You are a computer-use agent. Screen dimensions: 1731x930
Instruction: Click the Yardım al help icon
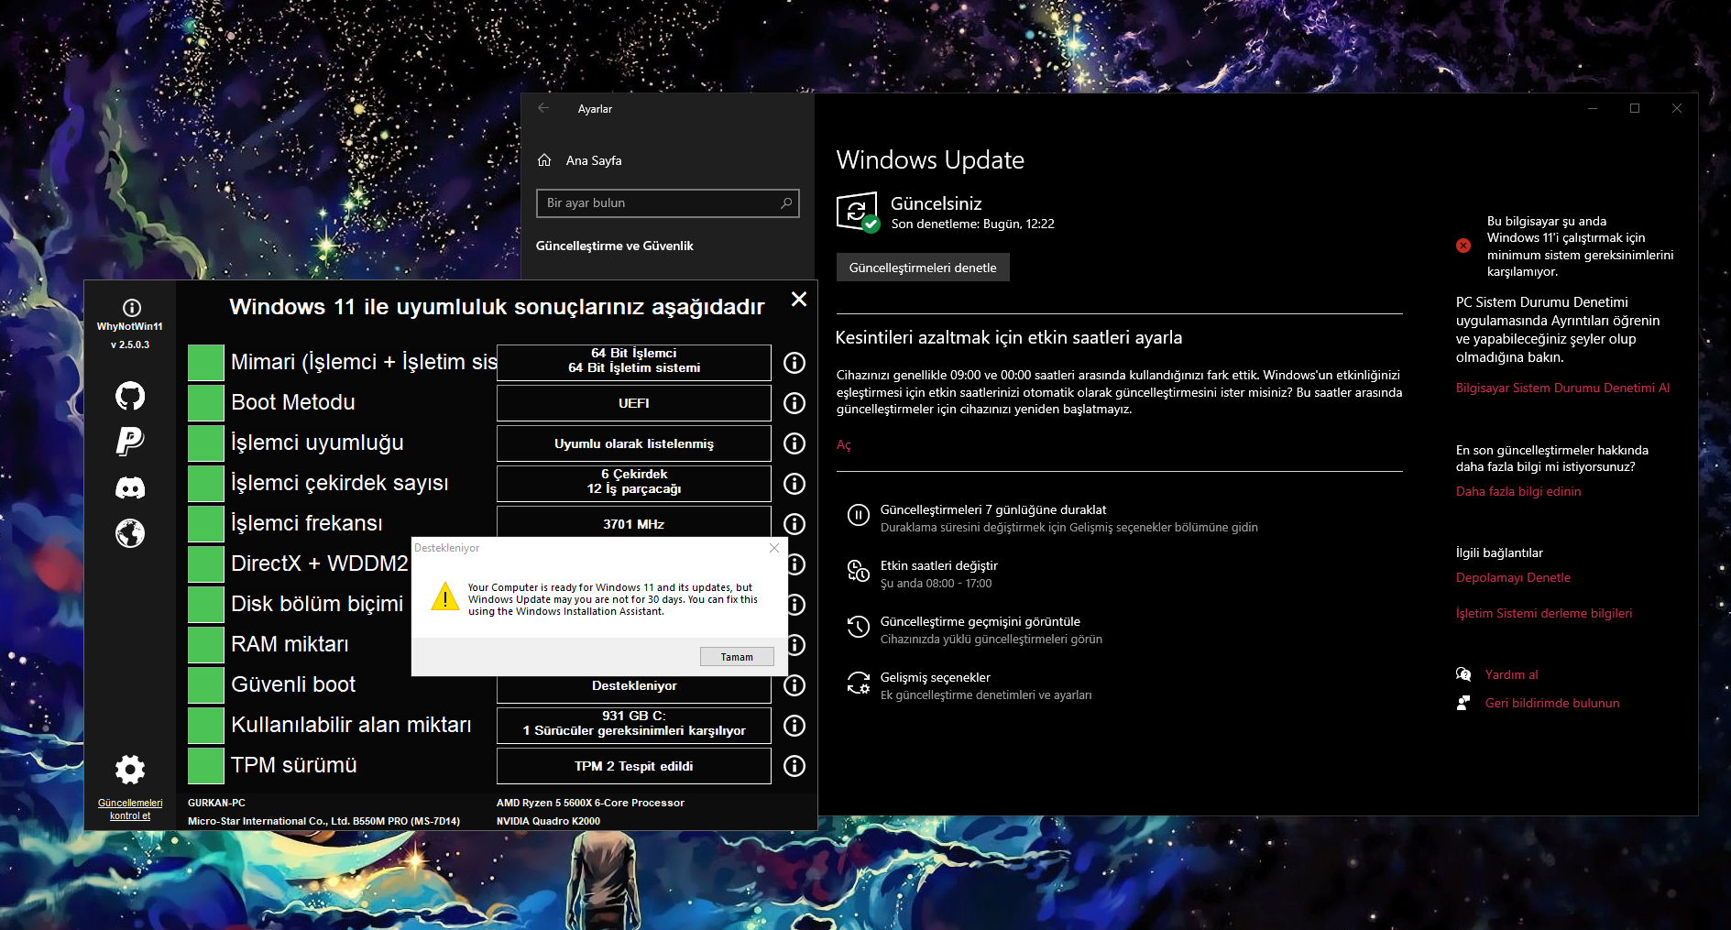[1463, 674]
